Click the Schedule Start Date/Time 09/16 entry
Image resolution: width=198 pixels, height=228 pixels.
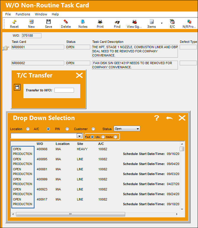pos(151,154)
